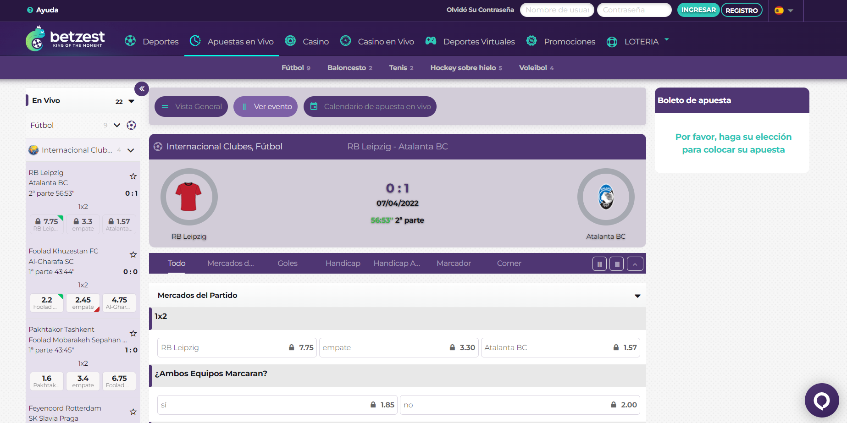The width and height of the screenshot is (847, 423).
Task: Click the Atalanta BC team crest
Action: pyautogui.click(x=606, y=197)
